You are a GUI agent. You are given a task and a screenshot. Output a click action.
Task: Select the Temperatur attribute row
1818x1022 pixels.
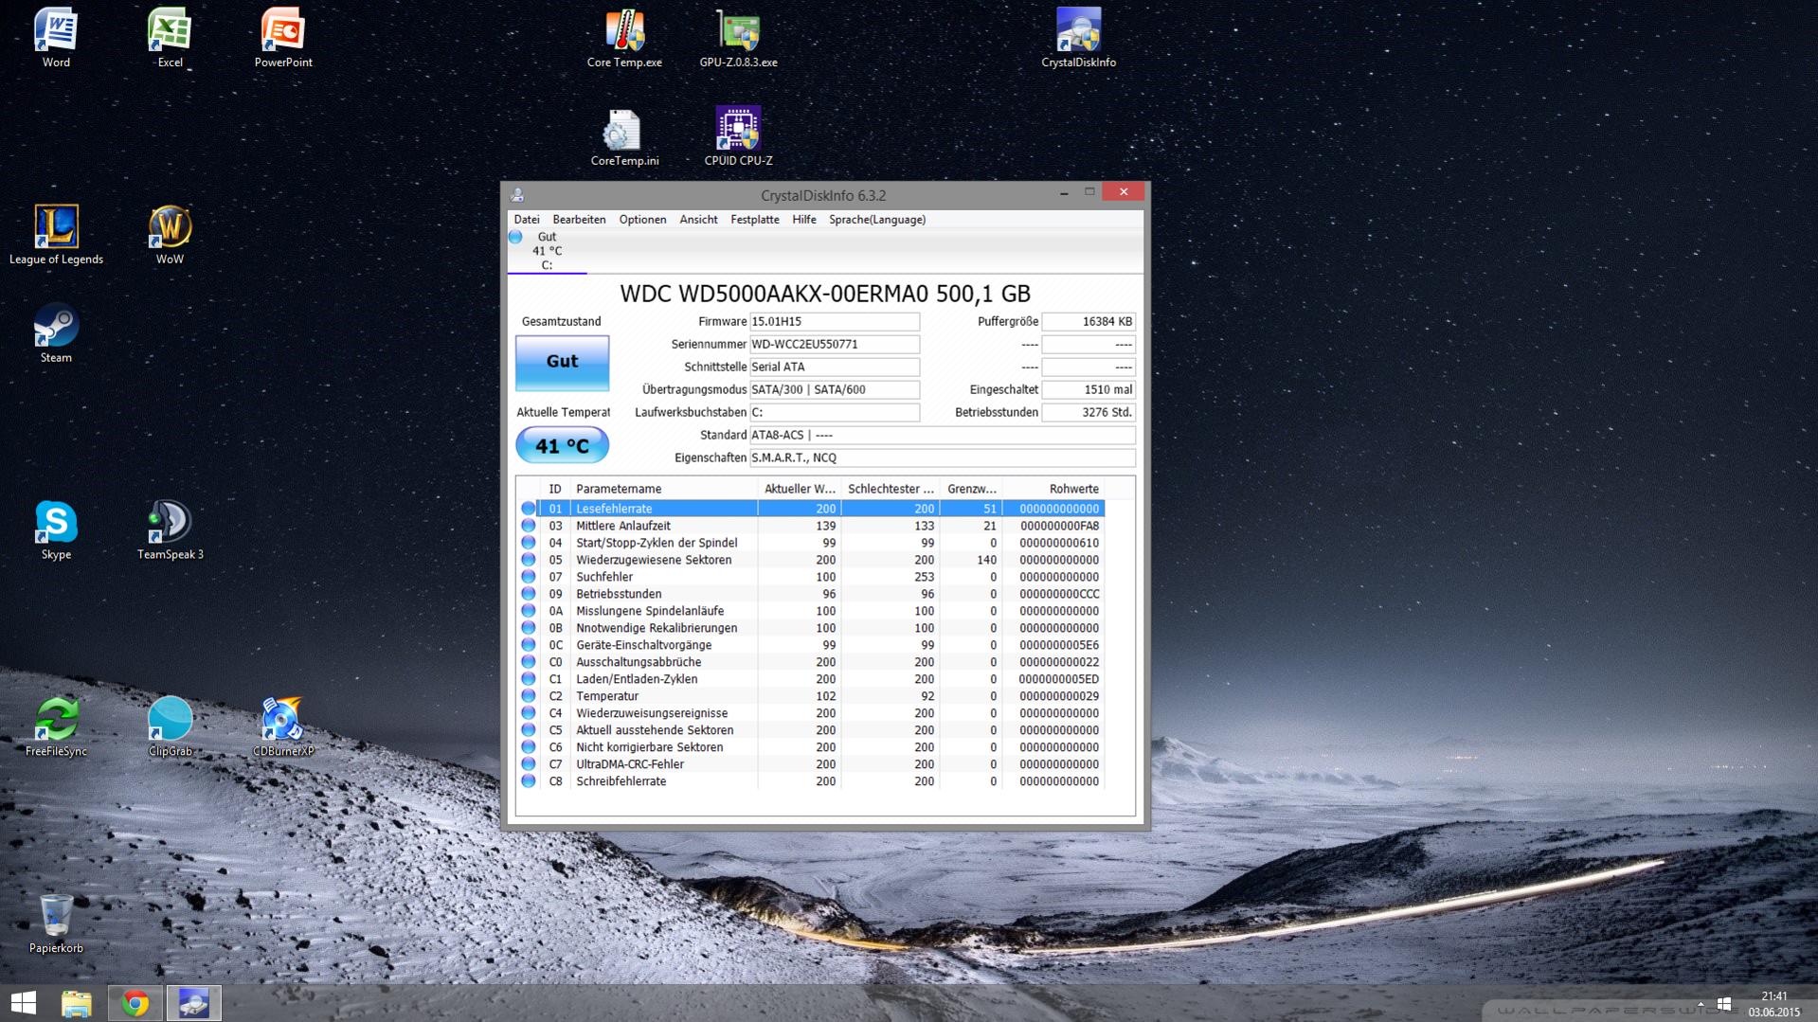point(812,696)
